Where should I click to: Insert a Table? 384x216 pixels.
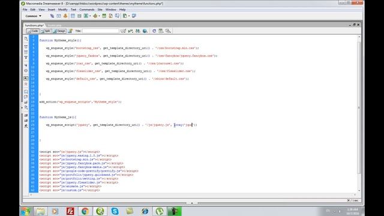(73, 16)
